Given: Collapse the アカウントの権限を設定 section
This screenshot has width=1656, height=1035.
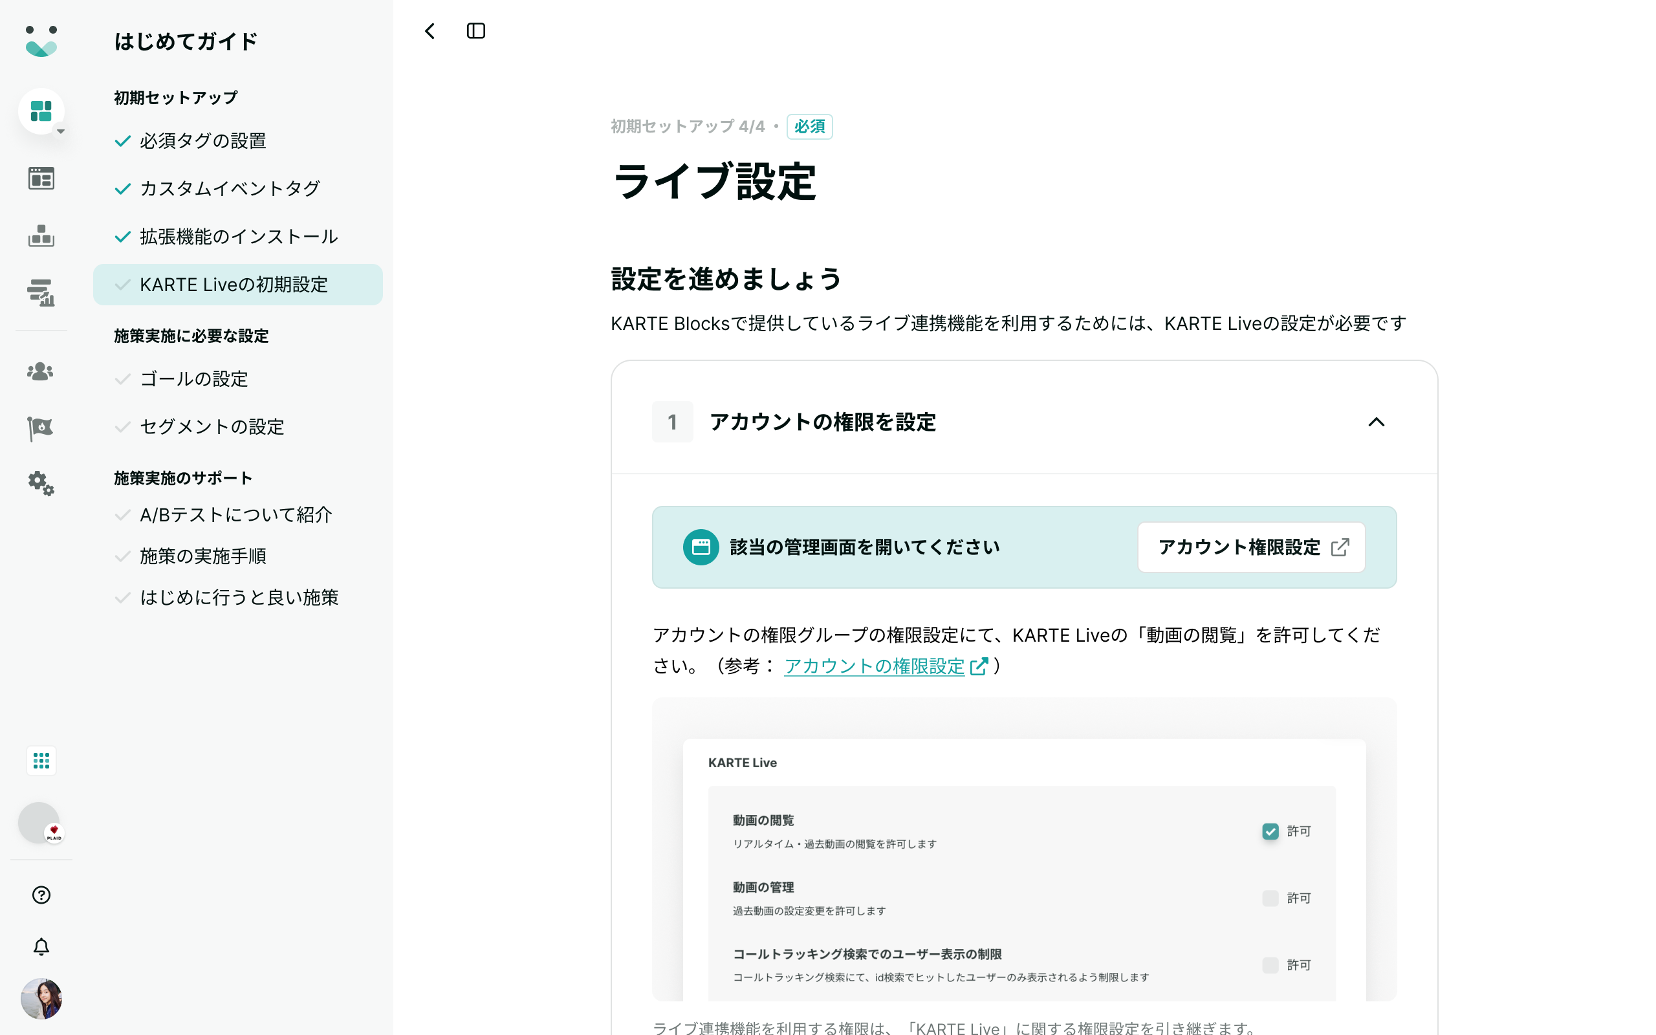Looking at the screenshot, I should [1376, 422].
